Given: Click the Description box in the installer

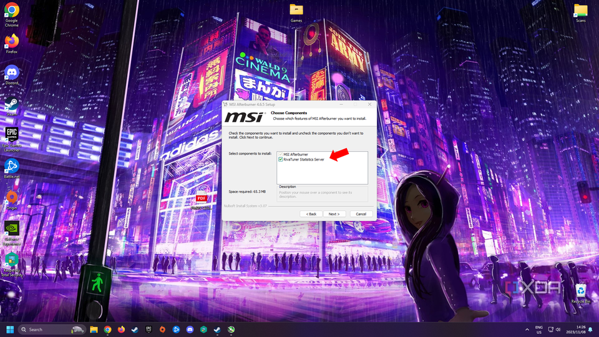Looking at the screenshot, I should point(322,194).
